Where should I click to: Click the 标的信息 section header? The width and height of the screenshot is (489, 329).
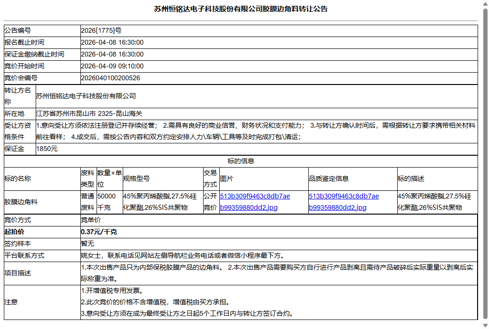(241, 161)
